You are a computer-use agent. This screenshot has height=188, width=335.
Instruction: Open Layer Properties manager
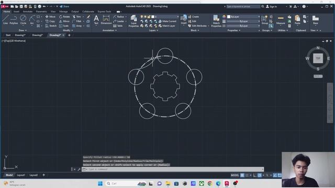134,21
